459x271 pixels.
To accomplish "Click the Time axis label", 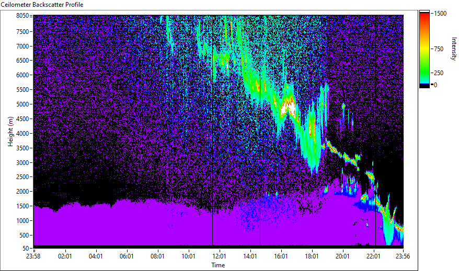I will pos(218,265).
